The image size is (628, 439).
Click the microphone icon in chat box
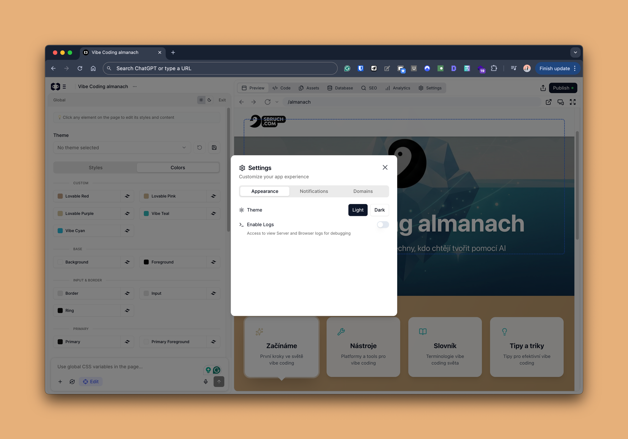pos(206,382)
